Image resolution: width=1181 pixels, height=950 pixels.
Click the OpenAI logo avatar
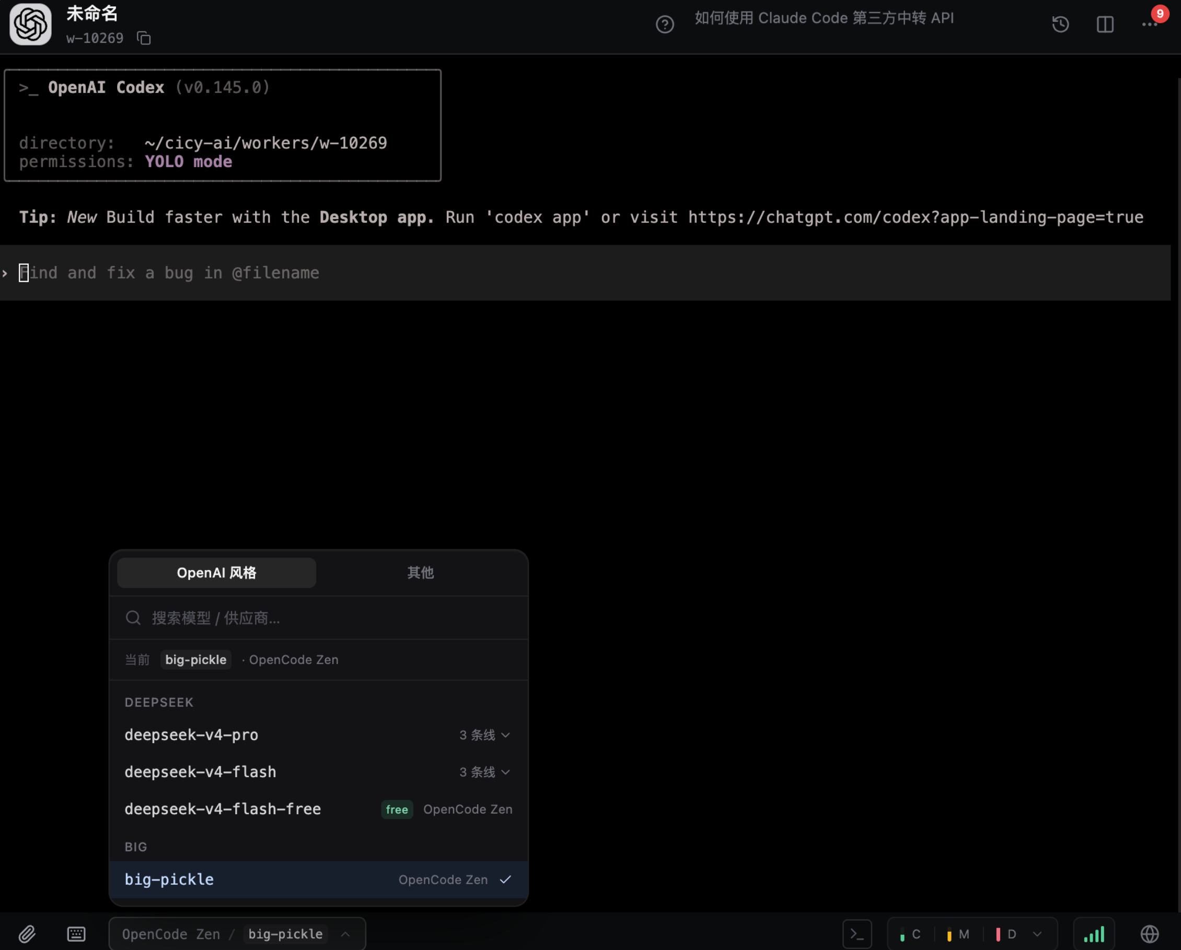(x=31, y=24)
